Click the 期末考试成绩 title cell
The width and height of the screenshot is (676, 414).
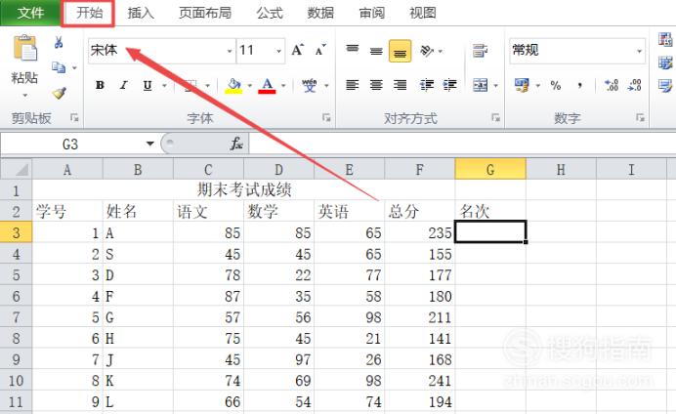tap(243, 190)
